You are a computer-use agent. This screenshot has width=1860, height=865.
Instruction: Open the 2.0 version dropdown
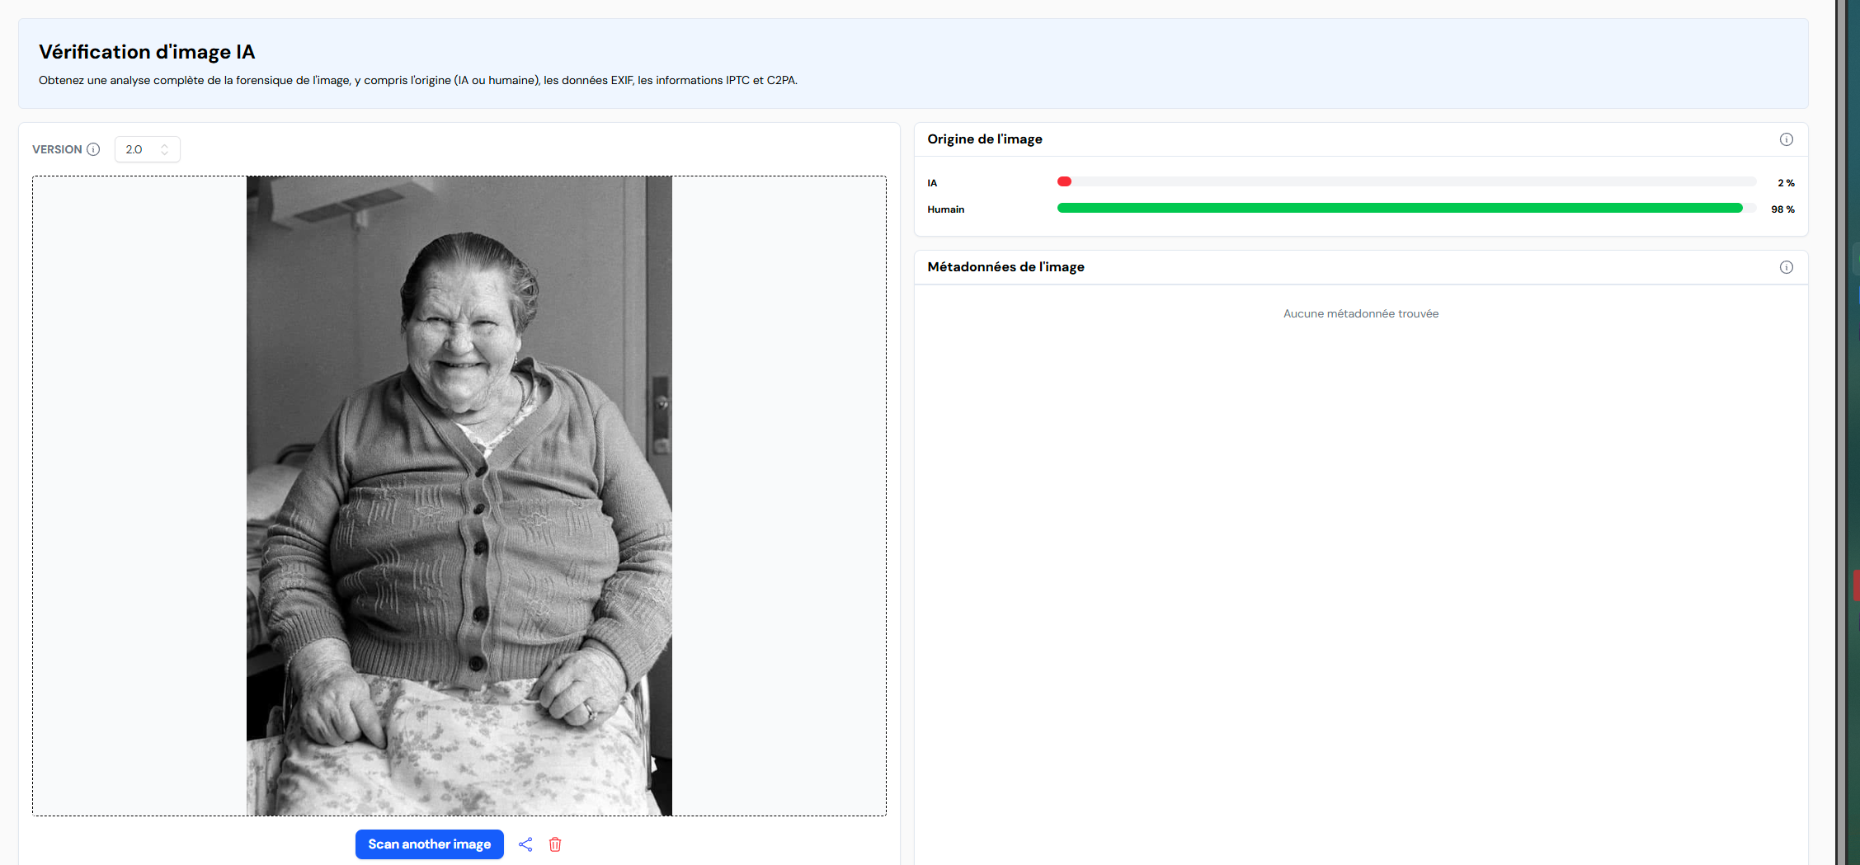[146, 149]
